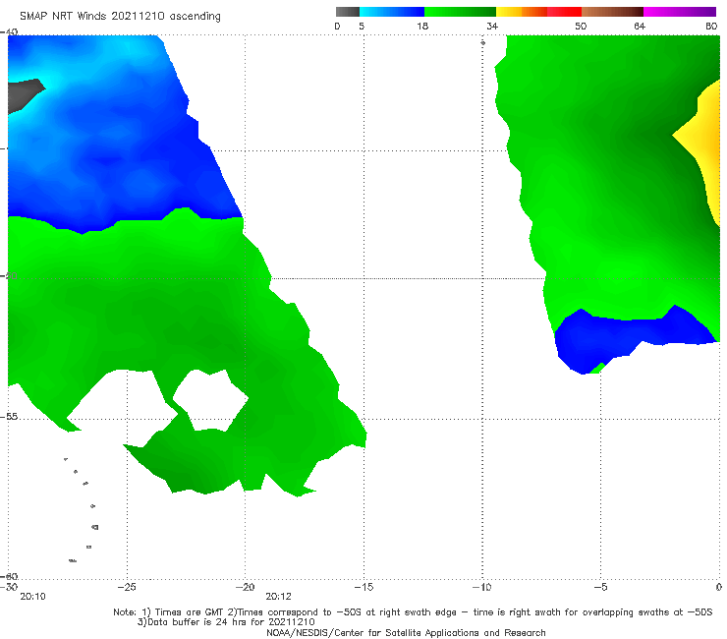Click the latitude axis label '-55'
727x639 pixels.
click(x=9, y=417)
